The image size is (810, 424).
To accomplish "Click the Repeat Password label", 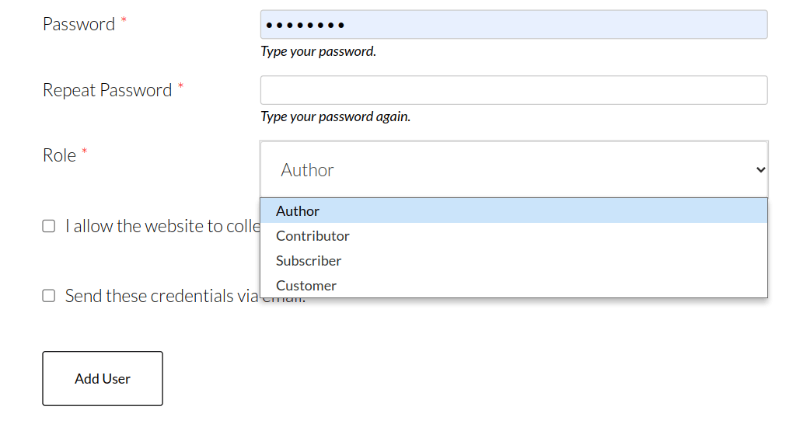I will [107, 90].
